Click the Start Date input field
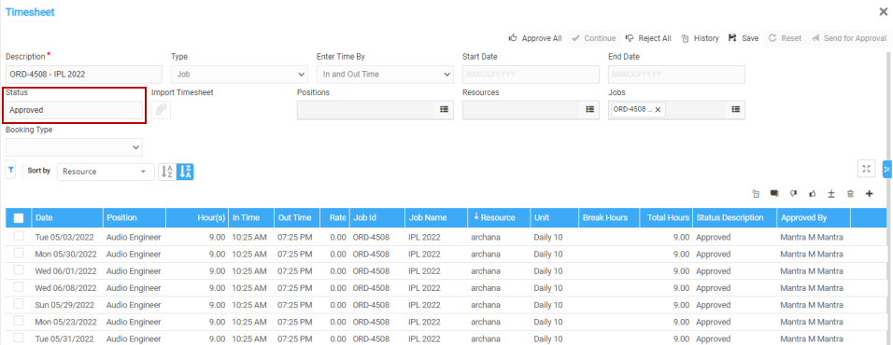The height and width of the screenshot is (345, 893). pyautogui.click(x=531, y=75)
